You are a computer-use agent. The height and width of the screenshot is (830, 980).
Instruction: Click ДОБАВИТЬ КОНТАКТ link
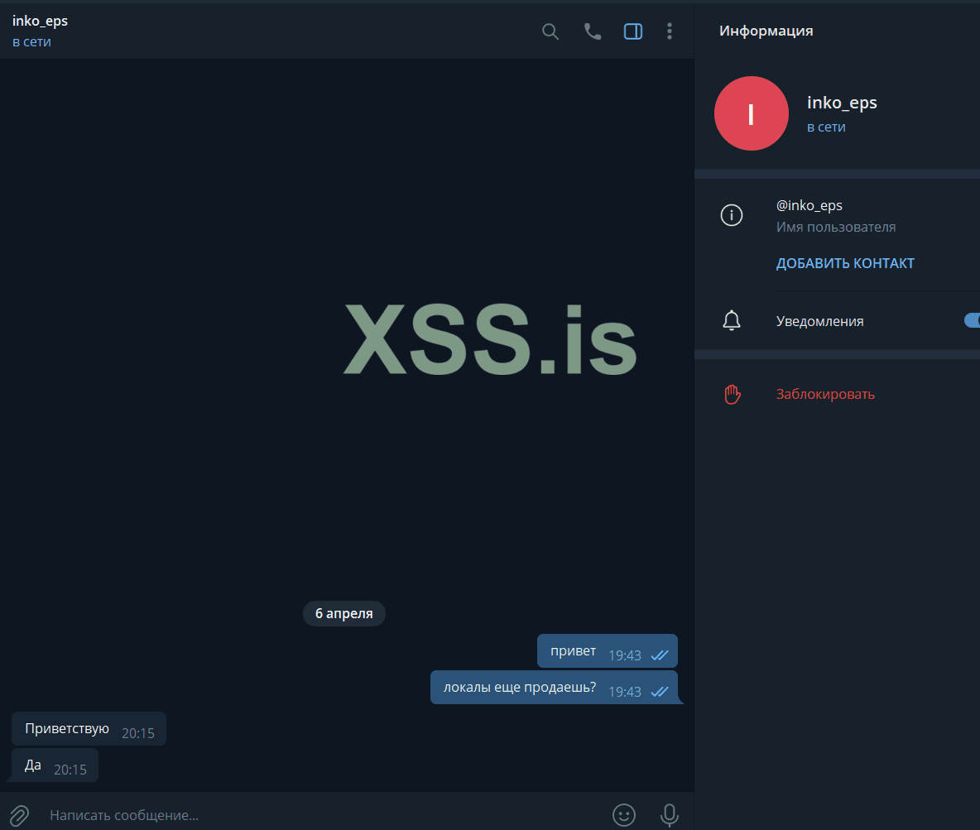[x=845, y=264]
